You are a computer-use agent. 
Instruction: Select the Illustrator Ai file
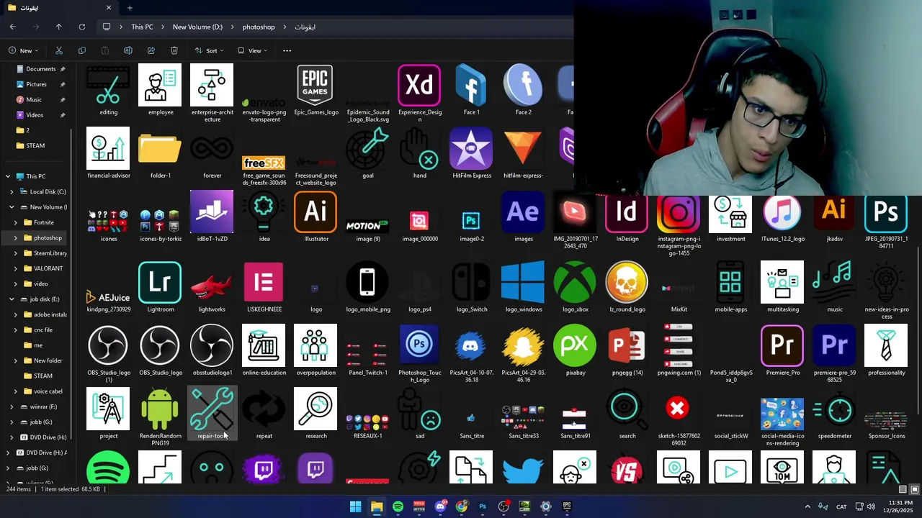tap(315, 217)
